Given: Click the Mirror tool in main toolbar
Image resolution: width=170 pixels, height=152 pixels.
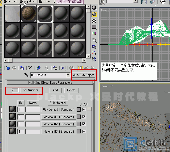Looking at the screenshot, I should click(144, 2).
